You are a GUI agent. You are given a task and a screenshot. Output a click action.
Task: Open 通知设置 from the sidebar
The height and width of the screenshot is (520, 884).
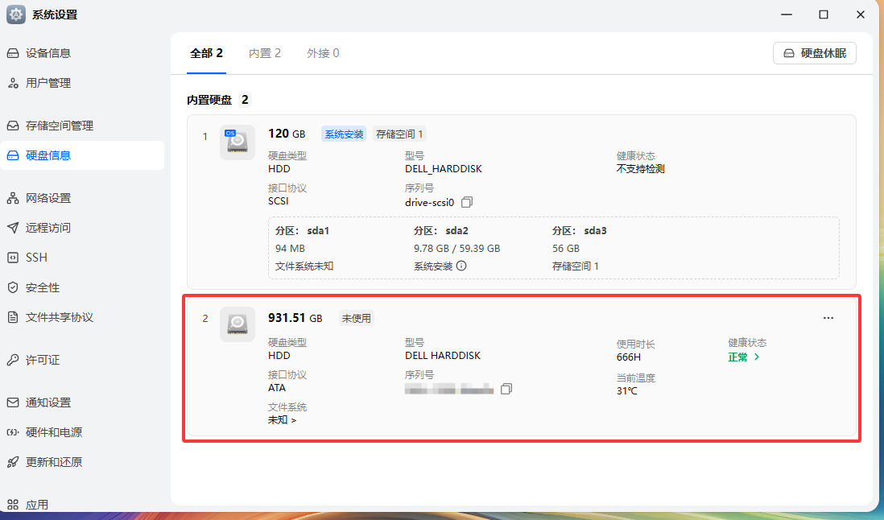click(x=48, y=402)
